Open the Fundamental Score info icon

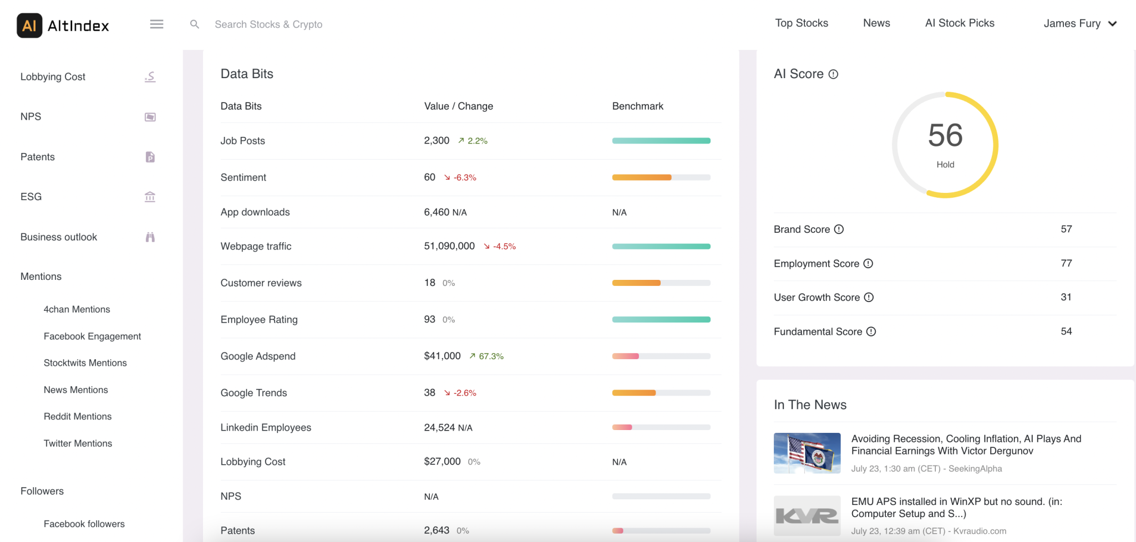(x=871, y=331)
